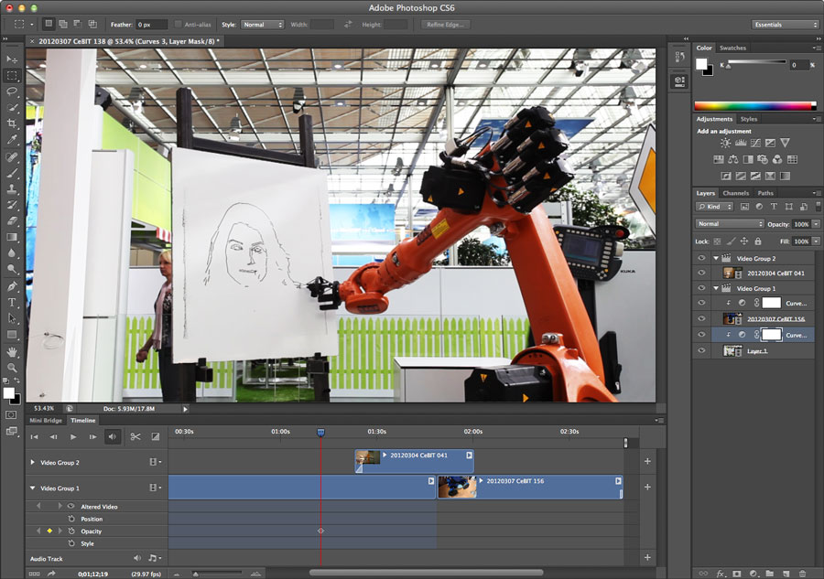Select the Lasso tool
The image size is (824, 579).
coord(13,91)
